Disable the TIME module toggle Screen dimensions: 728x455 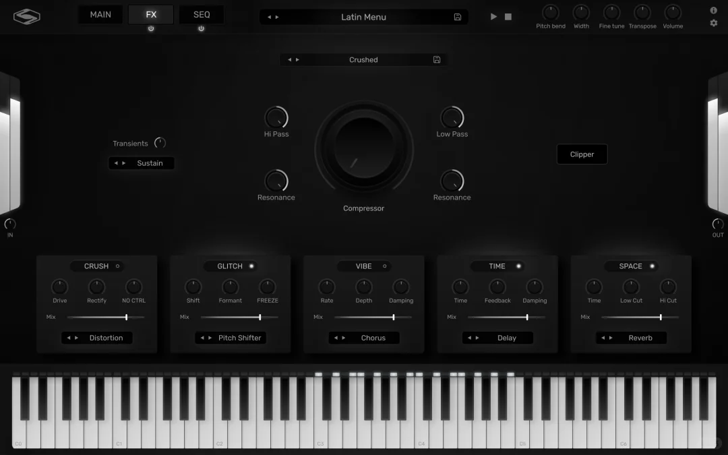point(518,266)
